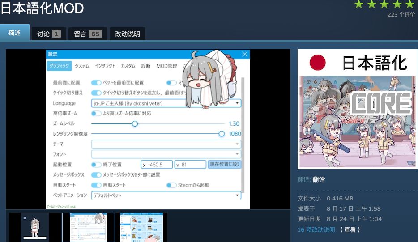This screenshot has width=418, height=242.
Task: Click the 現在位置に設定 button
Action: point(225,165)
